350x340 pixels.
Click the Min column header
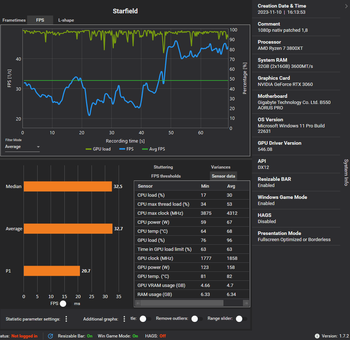pos(205,186)
